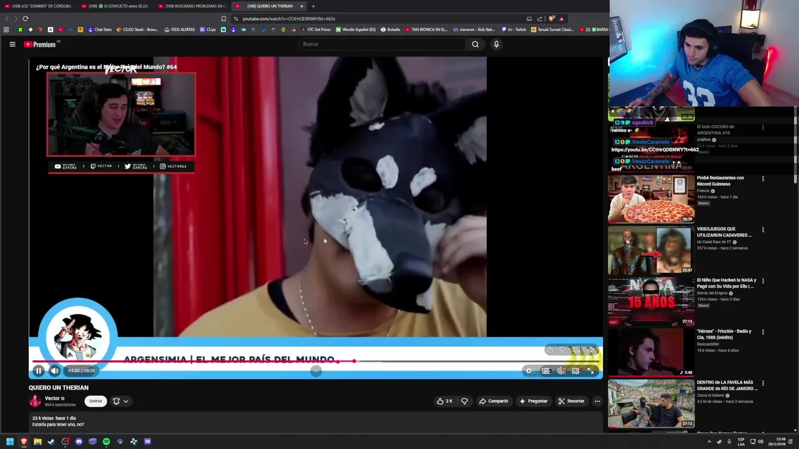Open 'CS:GO Stash' bookmark
This screenshot has height=449, width=799.
137,29
